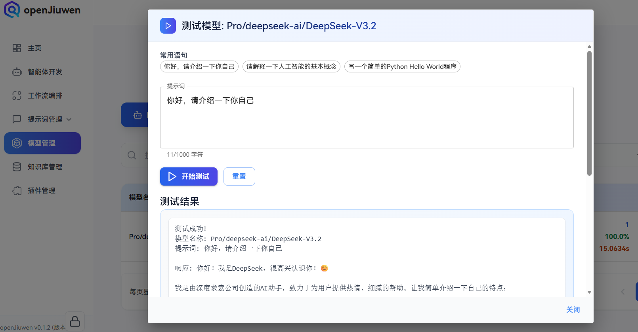The image size is (638, 332).
Task: Click the 插件管理 puzzle icon
Action: (x=17, y=191)
